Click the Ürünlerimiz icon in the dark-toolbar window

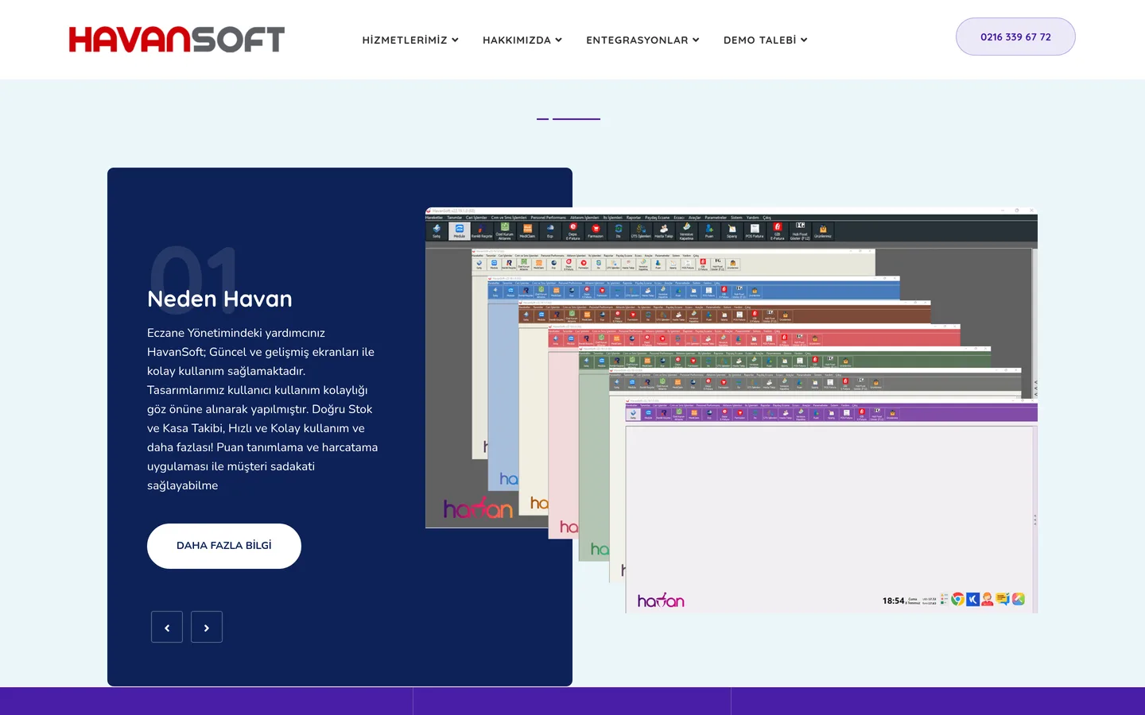click(x=823, y=231)
